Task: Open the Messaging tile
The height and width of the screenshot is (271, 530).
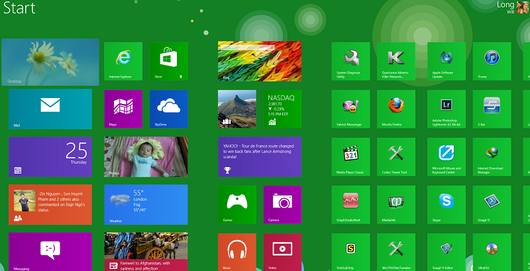Action: pyautogui.click(x=50, y=252)
